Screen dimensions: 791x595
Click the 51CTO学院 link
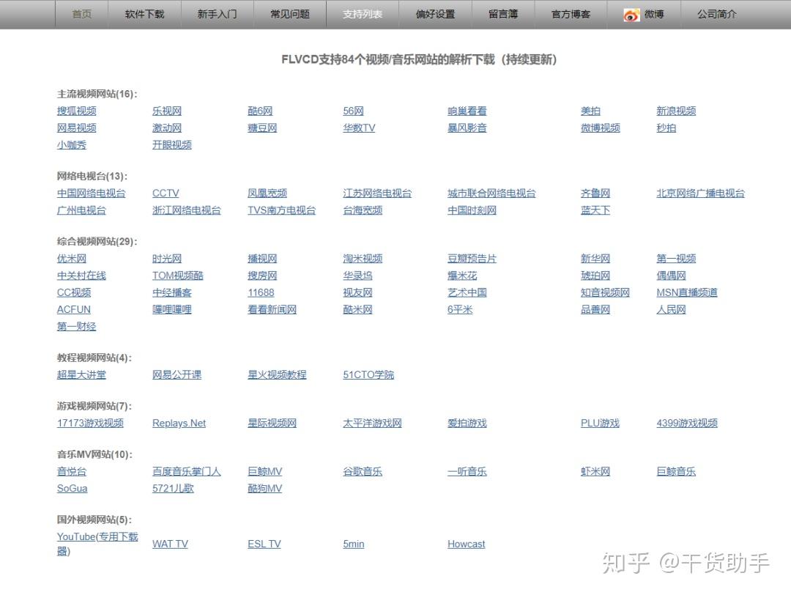368,375
